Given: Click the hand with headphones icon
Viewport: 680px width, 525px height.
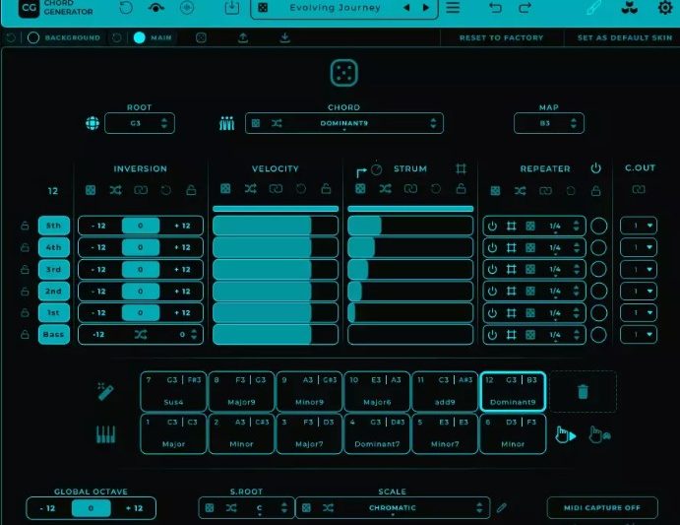Looking at the screenshot, I should coord(599,434).
